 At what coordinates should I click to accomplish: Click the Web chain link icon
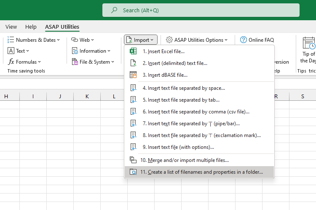[x=74, y=40]
